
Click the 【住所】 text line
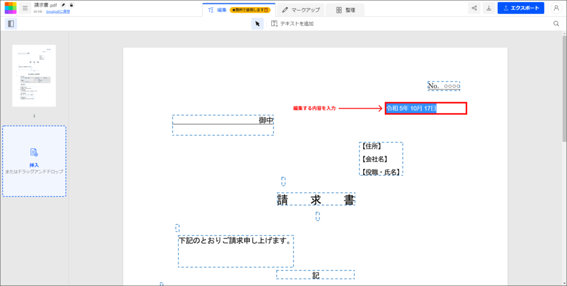tap(371, 146)
